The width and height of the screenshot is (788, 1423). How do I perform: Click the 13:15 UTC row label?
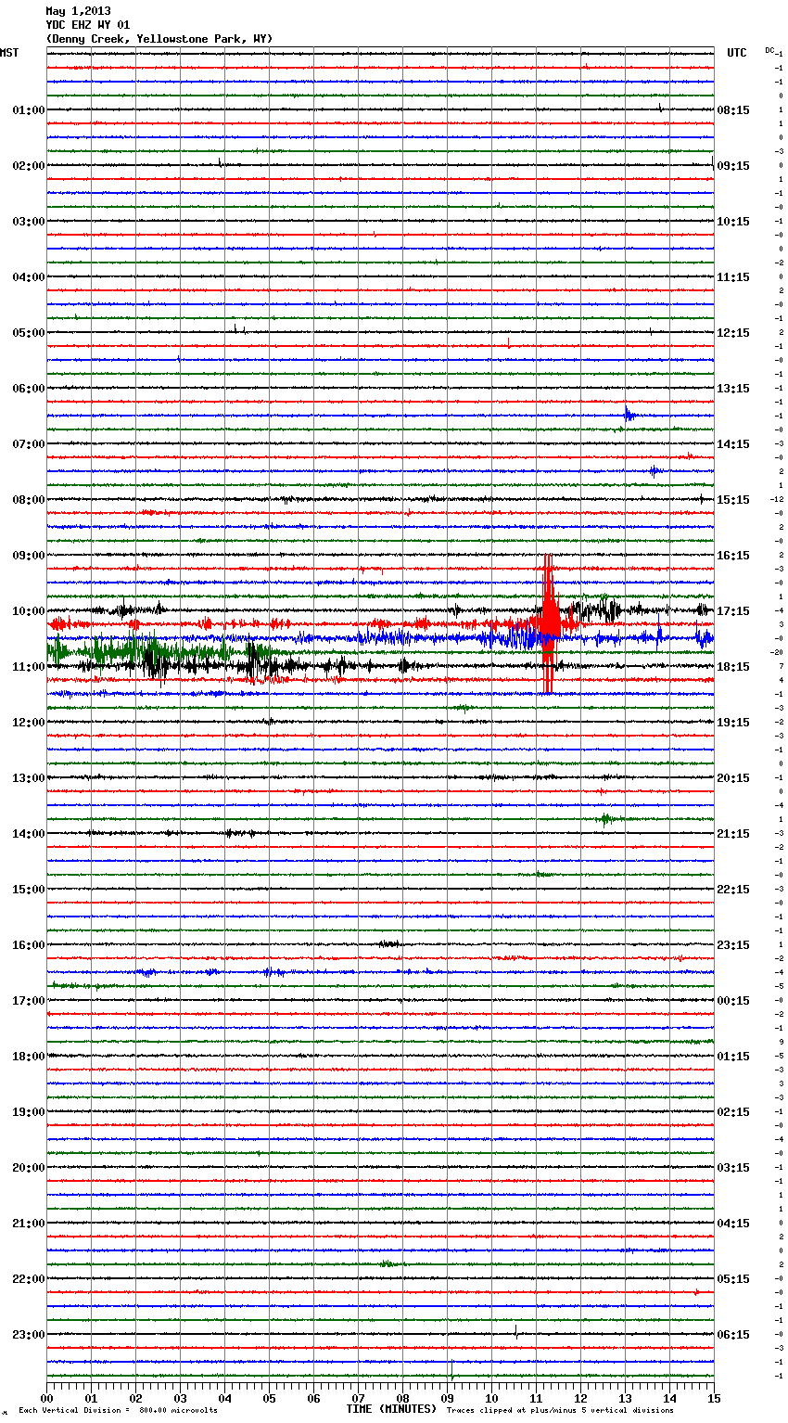coord(733,389)
